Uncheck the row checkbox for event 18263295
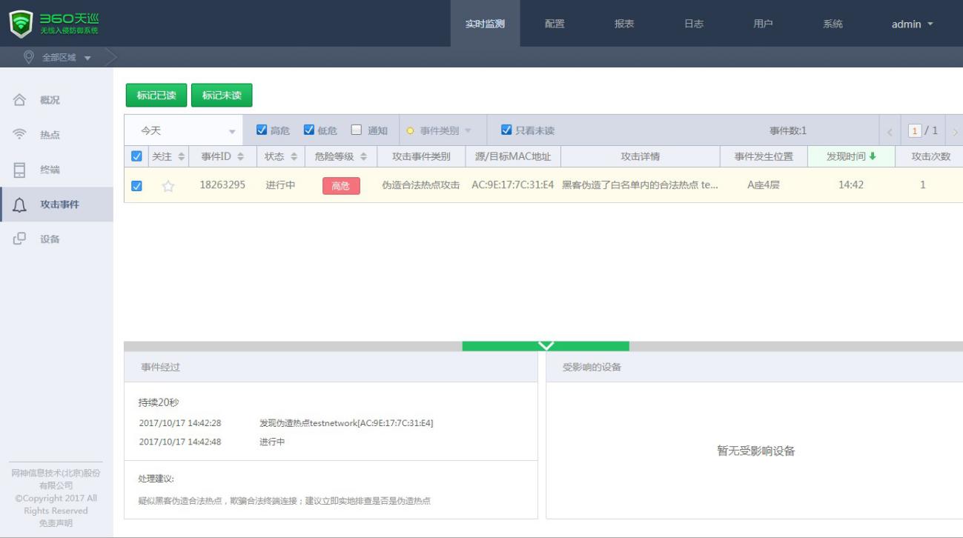 click(x=136, y=186)
